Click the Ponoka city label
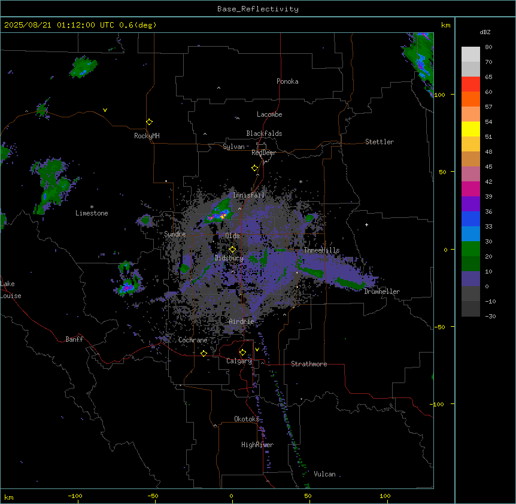Screen dimensions: 516x504 coord(287,81)
